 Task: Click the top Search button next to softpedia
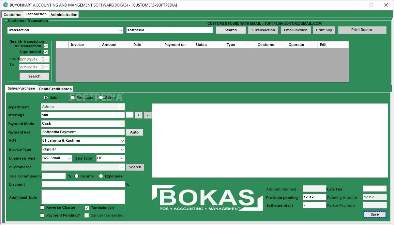pyautogui.click(x=231, y=30)
